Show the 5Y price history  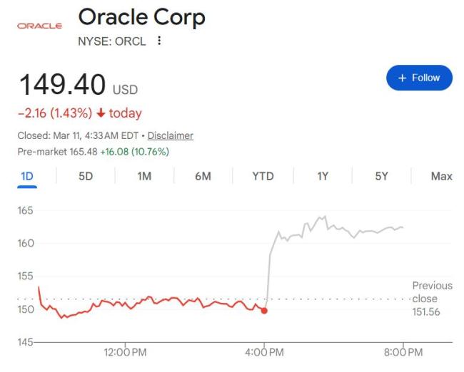coord(382,176)
